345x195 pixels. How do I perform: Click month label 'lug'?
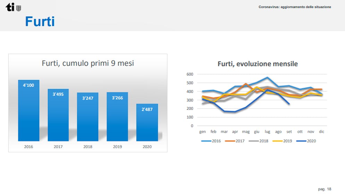[267, 132]
